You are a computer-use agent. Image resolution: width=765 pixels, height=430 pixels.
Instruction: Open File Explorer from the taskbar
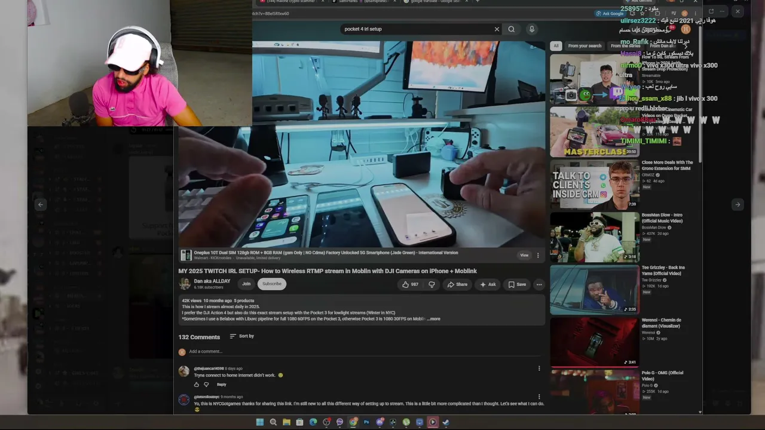(286, 422)
